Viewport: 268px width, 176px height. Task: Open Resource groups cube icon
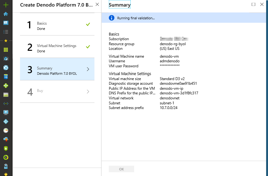pyautogui.click(x=6, y=59)
